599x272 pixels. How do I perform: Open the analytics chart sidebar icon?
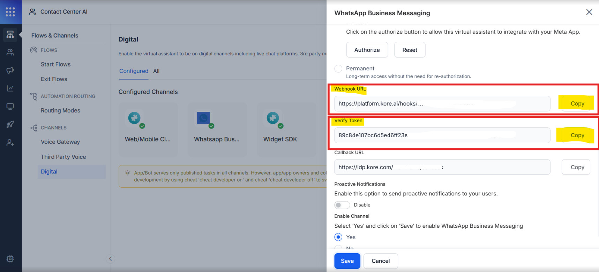click(x=10, y=88)
